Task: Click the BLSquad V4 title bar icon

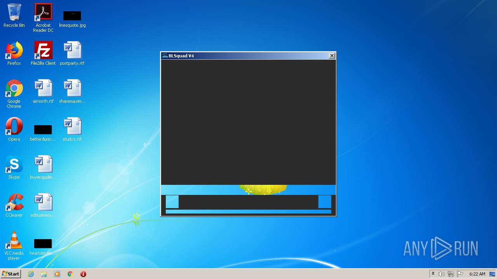Action: click(x=165, y=56)
